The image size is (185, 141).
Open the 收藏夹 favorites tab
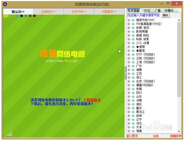pyautogui.click(x=169, y=11)
